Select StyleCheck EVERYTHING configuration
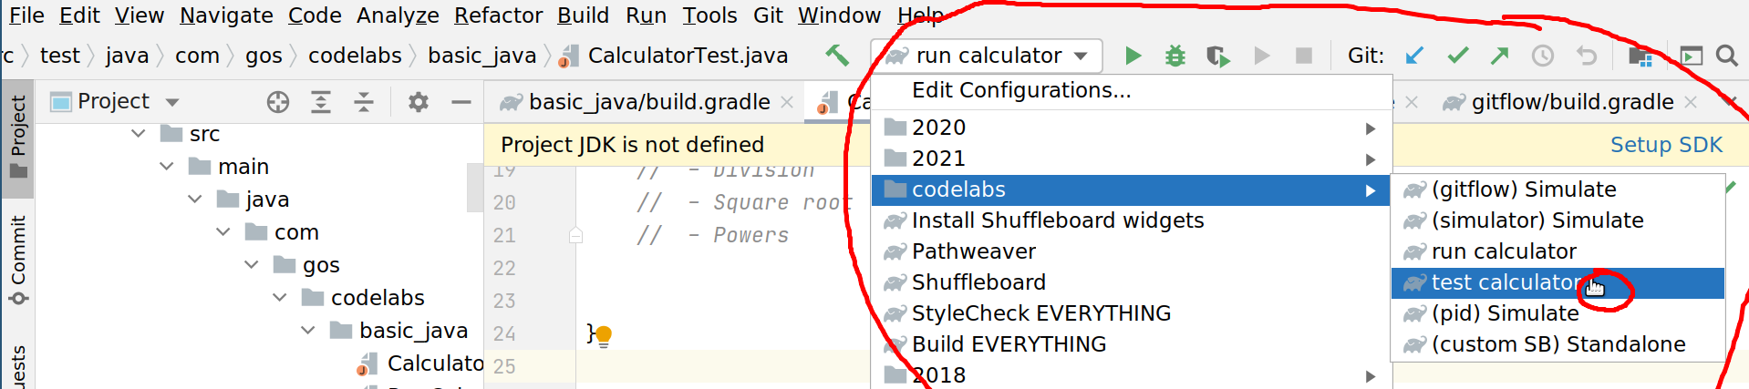Viewport: 1749px width, 389px height. coord(1131,313)
